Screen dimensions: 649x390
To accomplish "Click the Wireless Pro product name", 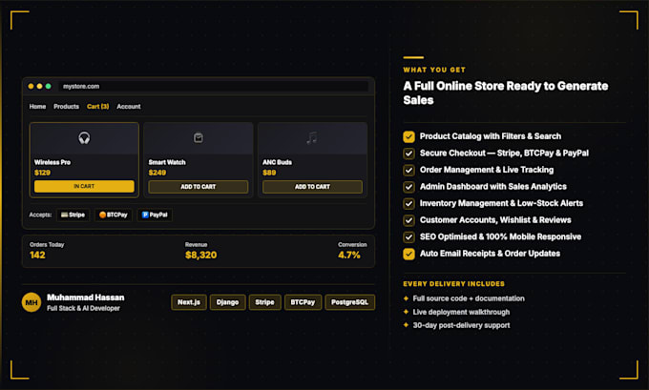I will click(x=52, y=162).
